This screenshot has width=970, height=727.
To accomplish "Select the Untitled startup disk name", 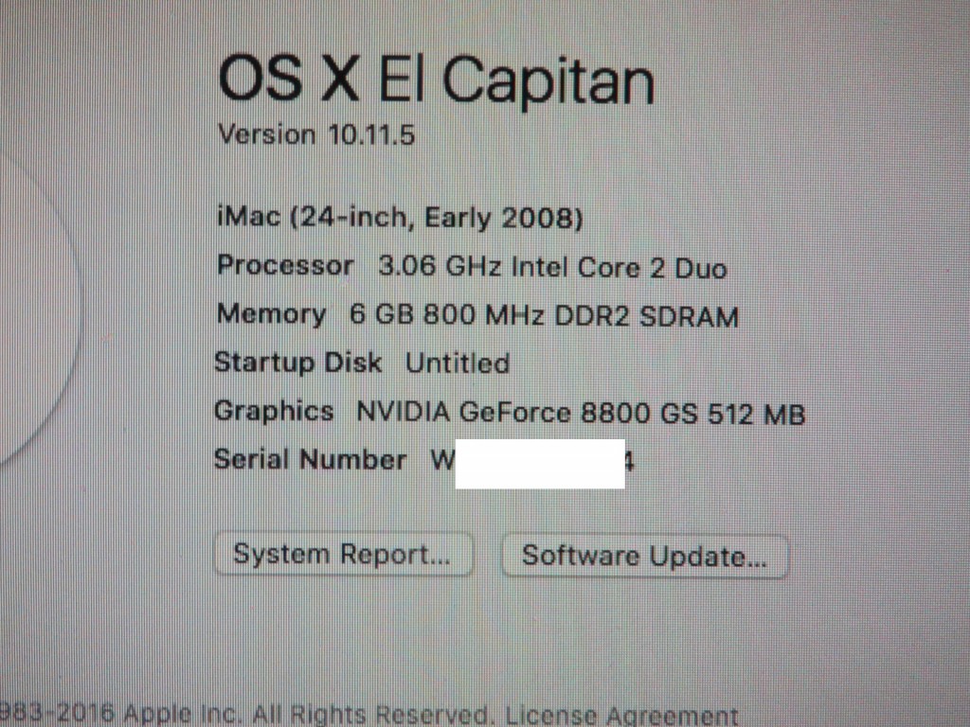I will tap(458, 363).
